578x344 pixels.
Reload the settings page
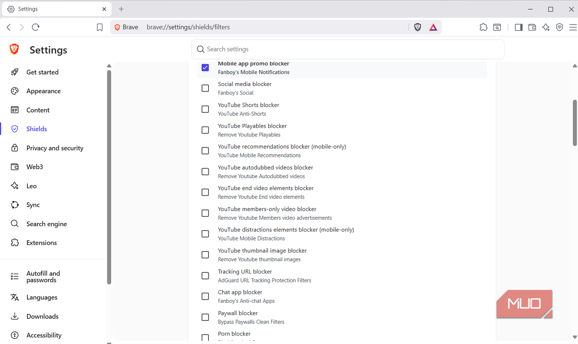tap(36, 27)
